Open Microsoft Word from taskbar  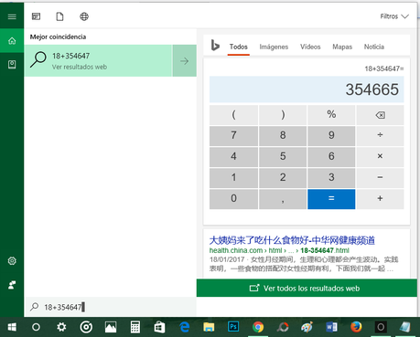331,327
